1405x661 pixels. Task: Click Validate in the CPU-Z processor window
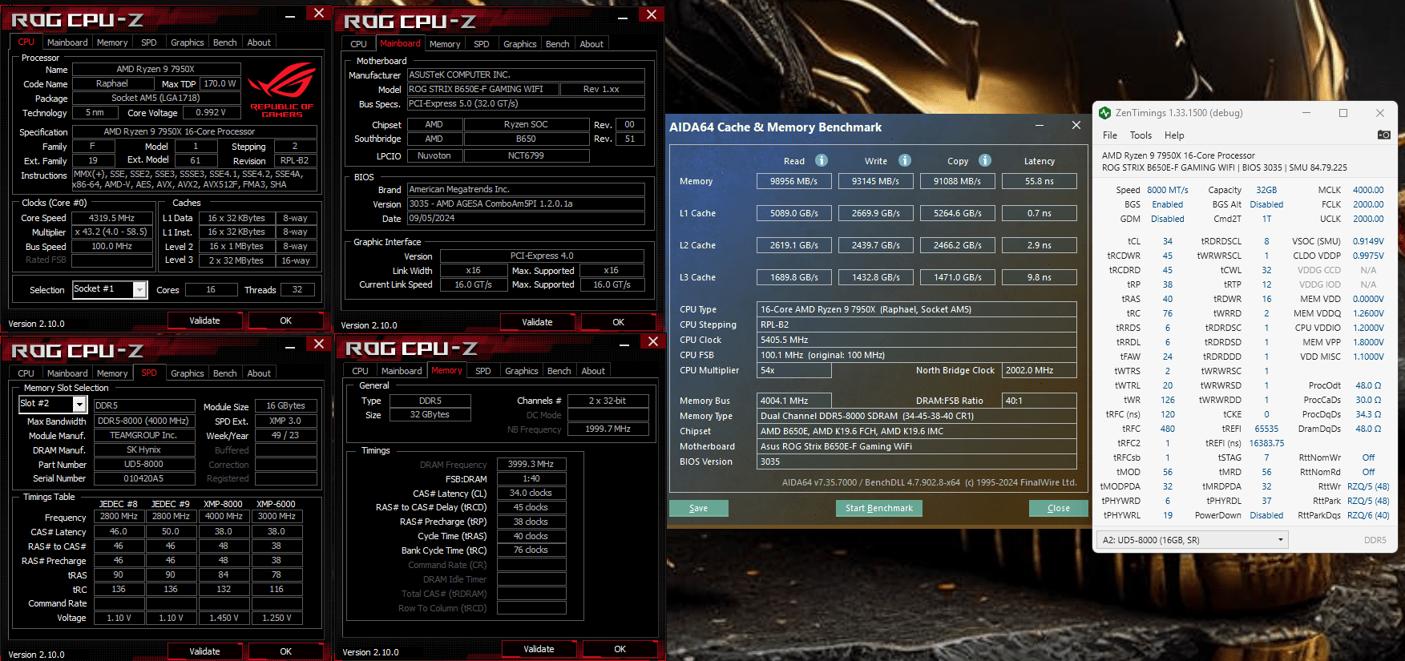(x=204, y=320)
